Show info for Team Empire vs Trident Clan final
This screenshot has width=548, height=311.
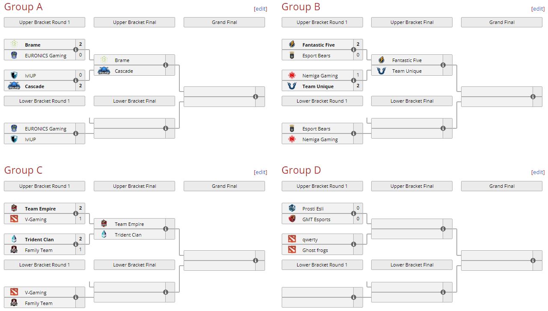[x=166, y=229]
